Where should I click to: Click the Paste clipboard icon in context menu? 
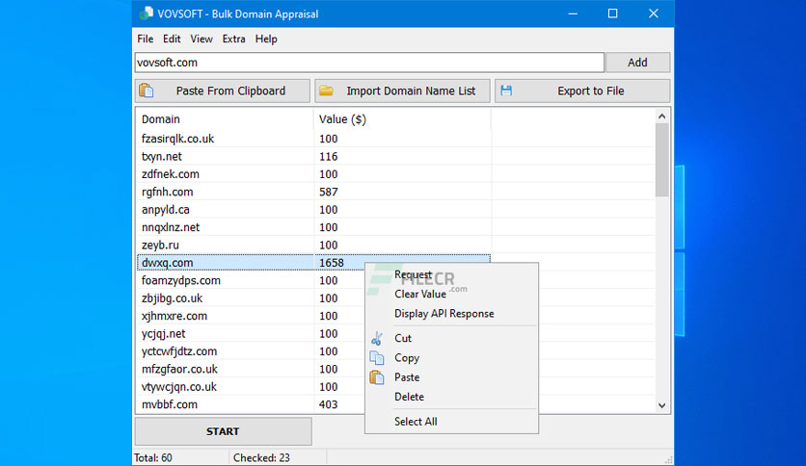pyautogui.click(x=377, y=377)
